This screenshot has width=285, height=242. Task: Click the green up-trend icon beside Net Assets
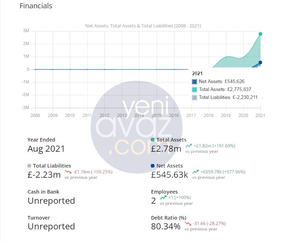pos(196,172)
